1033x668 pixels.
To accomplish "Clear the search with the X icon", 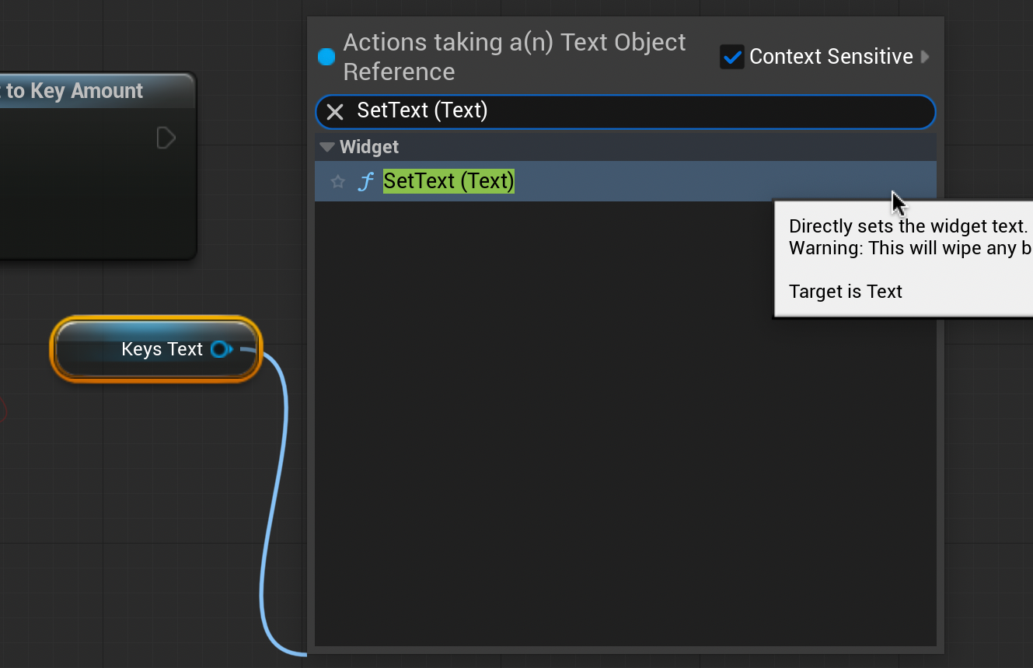I will tap(335, 112).
